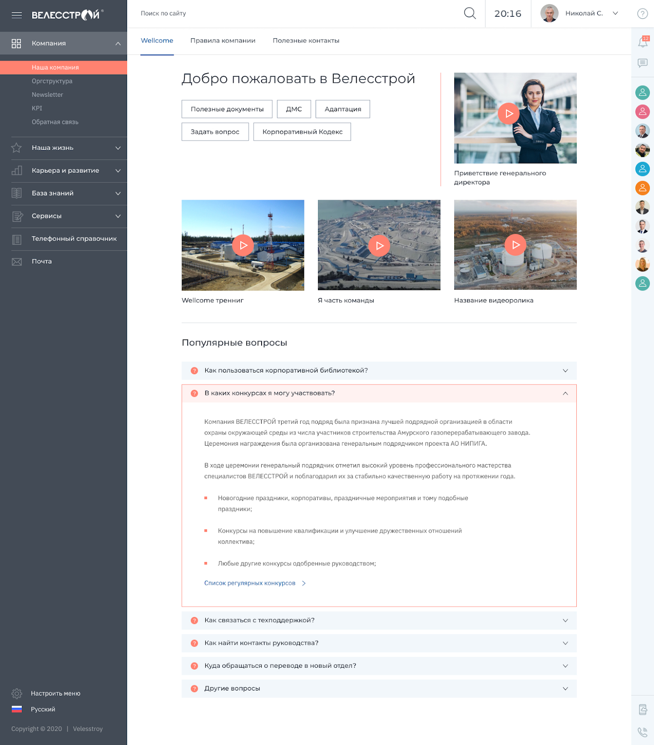Open Newsletter sidebar item
The height and width of the screenshot is (745, 654).
(47, 95)
